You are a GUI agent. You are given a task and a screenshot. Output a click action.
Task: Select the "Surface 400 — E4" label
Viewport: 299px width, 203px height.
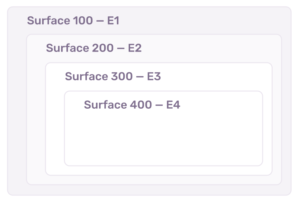tap(132, 105)
